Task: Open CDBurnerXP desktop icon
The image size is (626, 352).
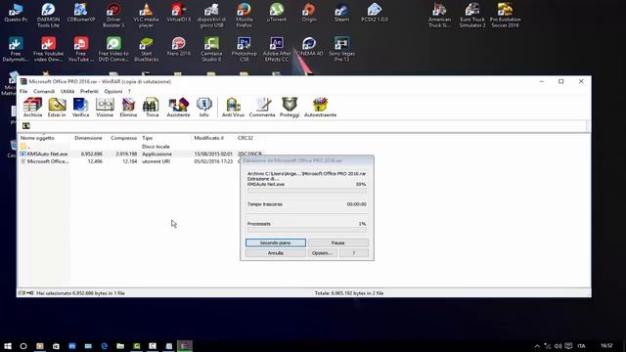Action: pos(80,13)
